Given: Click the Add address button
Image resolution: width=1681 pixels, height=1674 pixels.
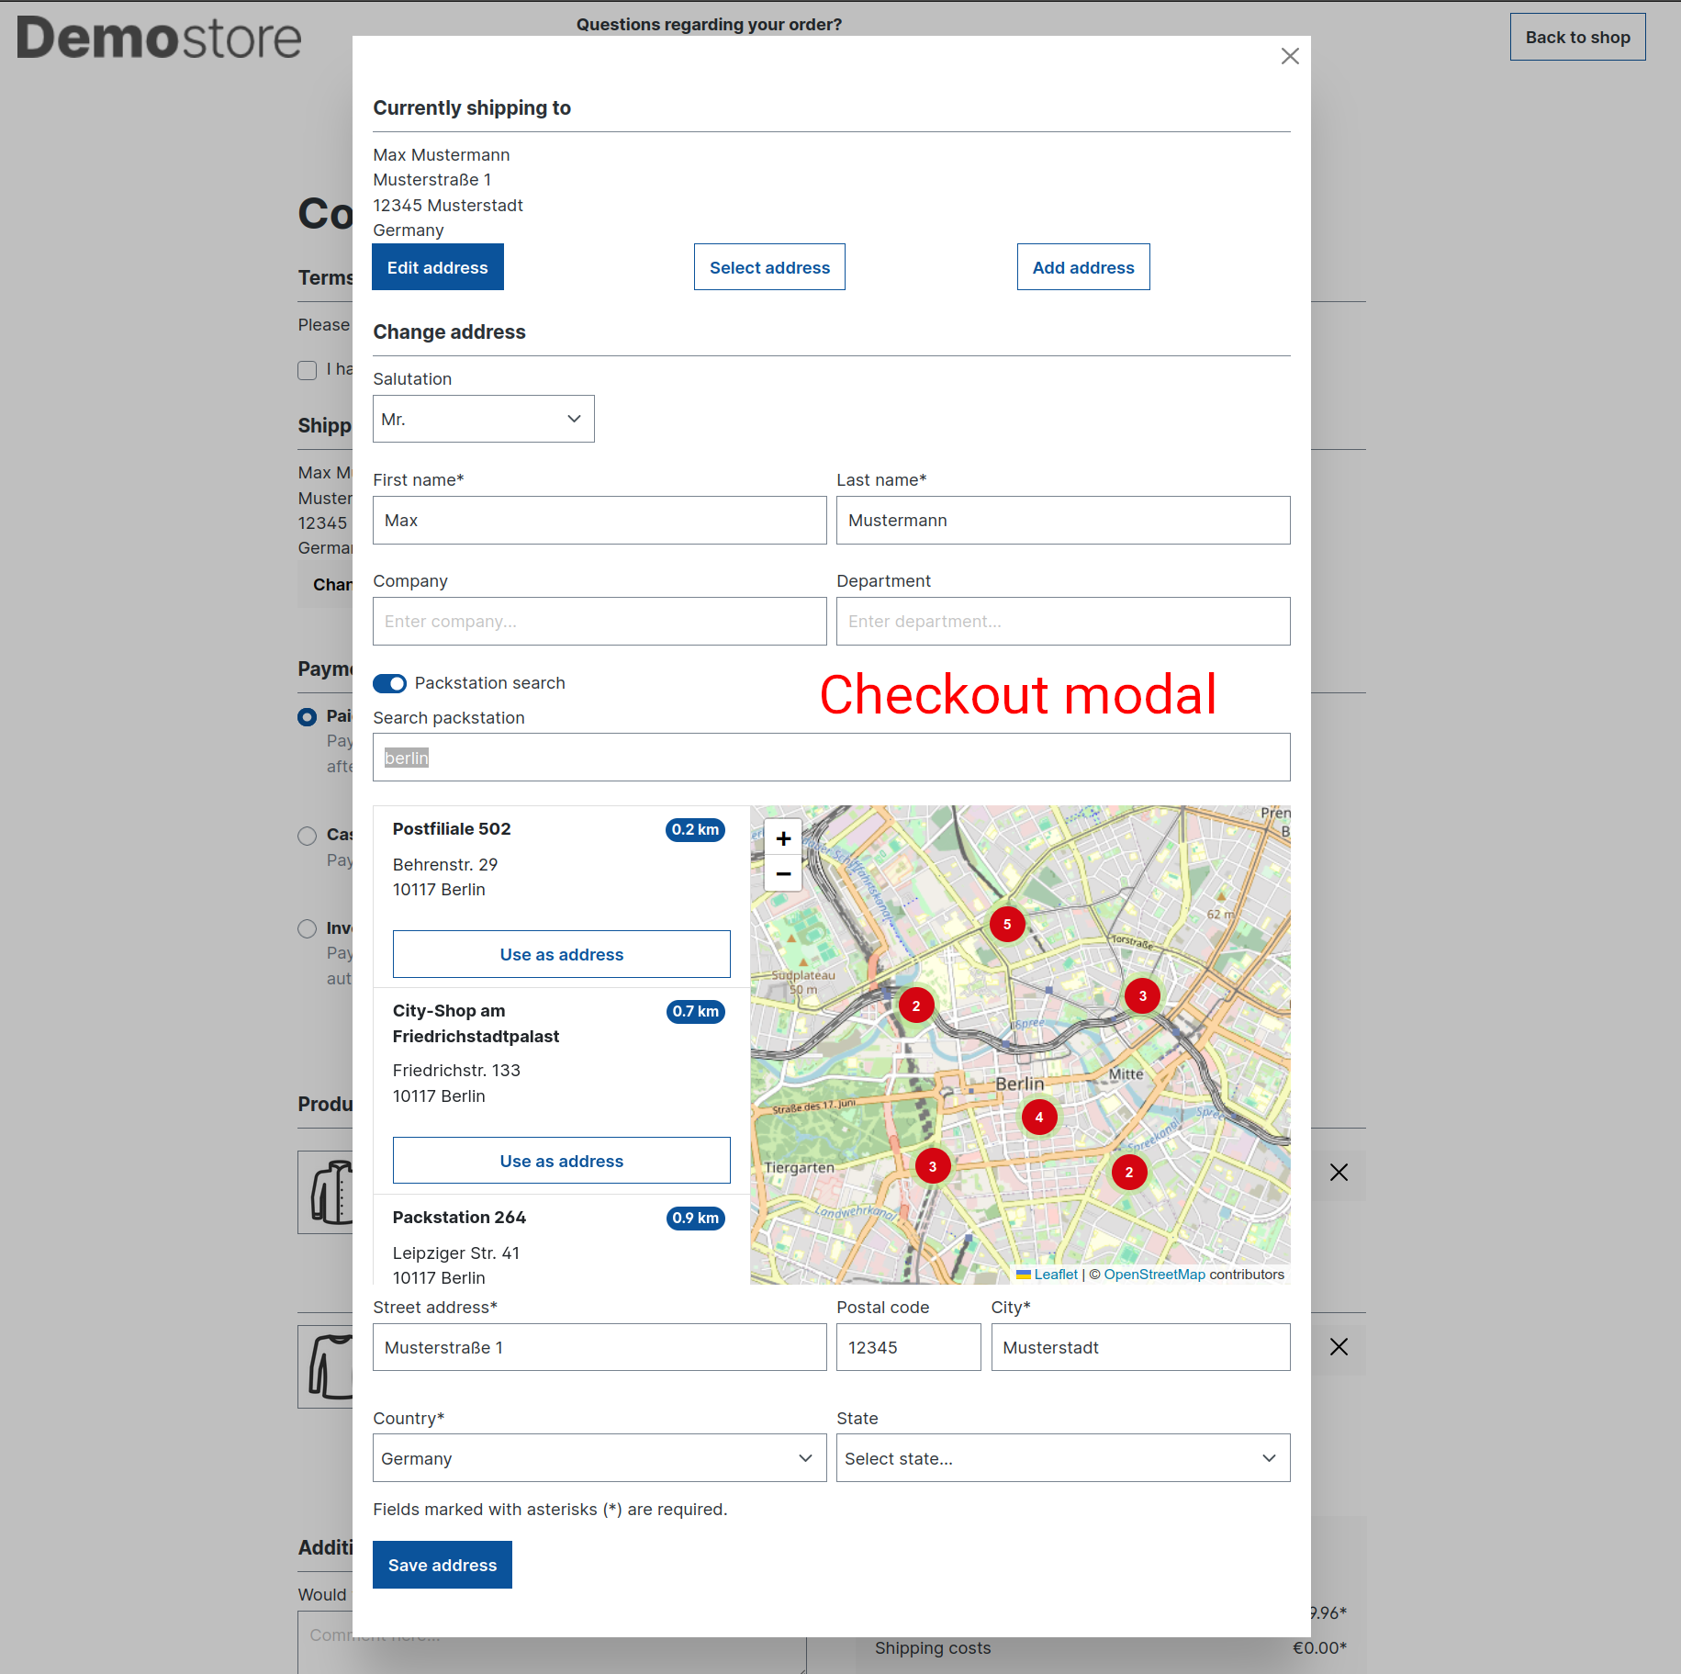Looking at the screenshot, I should (1083, 267).
